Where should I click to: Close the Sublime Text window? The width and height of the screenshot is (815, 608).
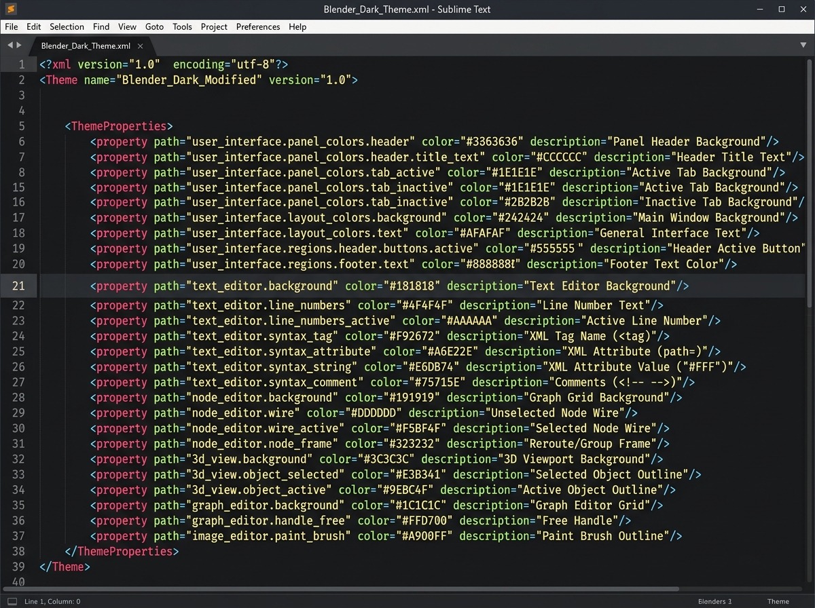[x=803, y=9]
